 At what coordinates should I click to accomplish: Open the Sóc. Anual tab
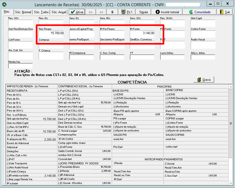pos(59,12)
